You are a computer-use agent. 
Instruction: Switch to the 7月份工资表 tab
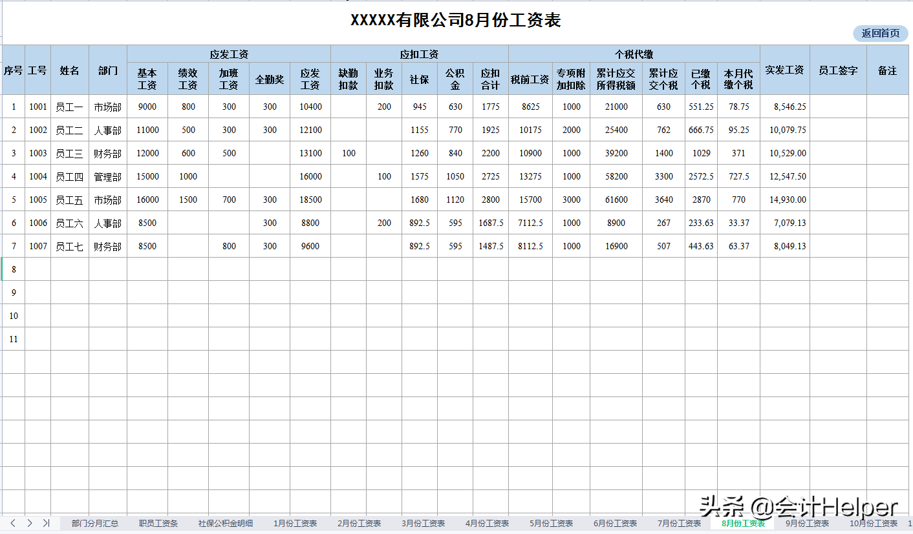point(680,524)
